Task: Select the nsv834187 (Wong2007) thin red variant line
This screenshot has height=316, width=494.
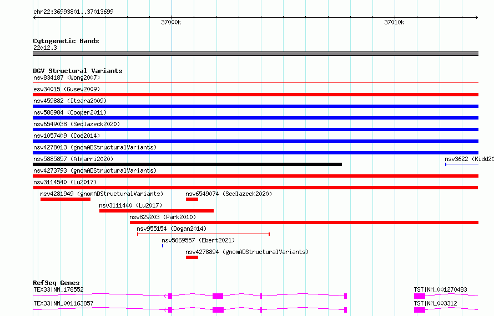Action: tap(255, 82)
